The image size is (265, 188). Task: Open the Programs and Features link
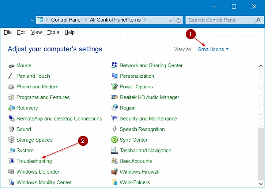(x=43, y=97)
